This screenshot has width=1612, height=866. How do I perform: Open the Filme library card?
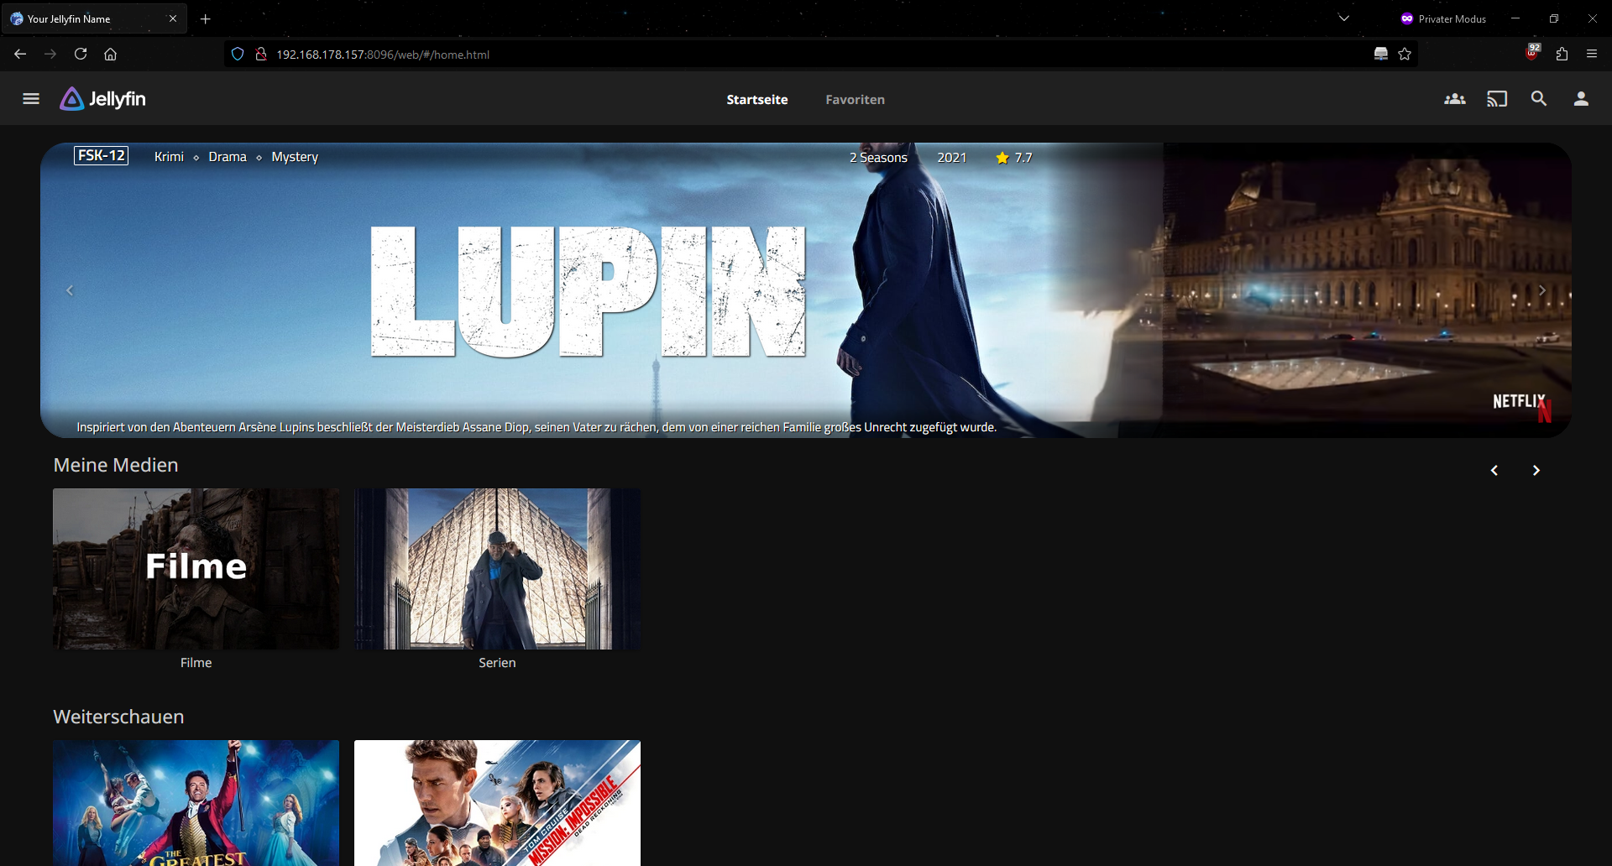pos(196,569)
